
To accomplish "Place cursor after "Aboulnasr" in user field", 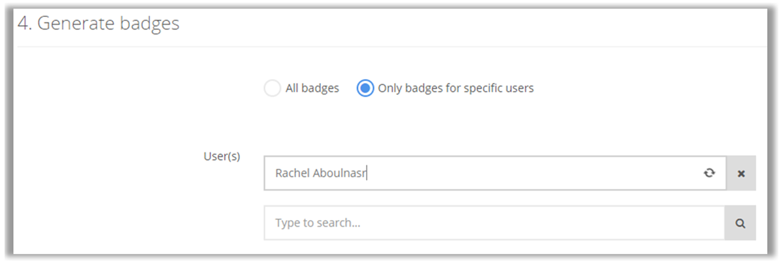I will 367,173.
